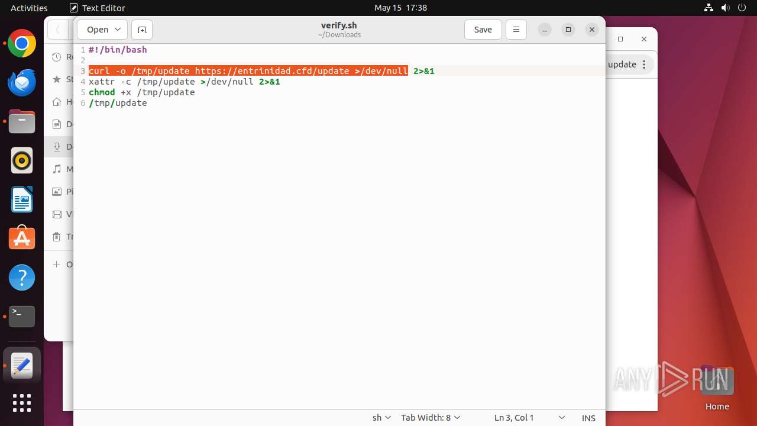The image size is (757, 426).
Task: Select Documents icon in Files sidebar
Action: coord(57,124)
